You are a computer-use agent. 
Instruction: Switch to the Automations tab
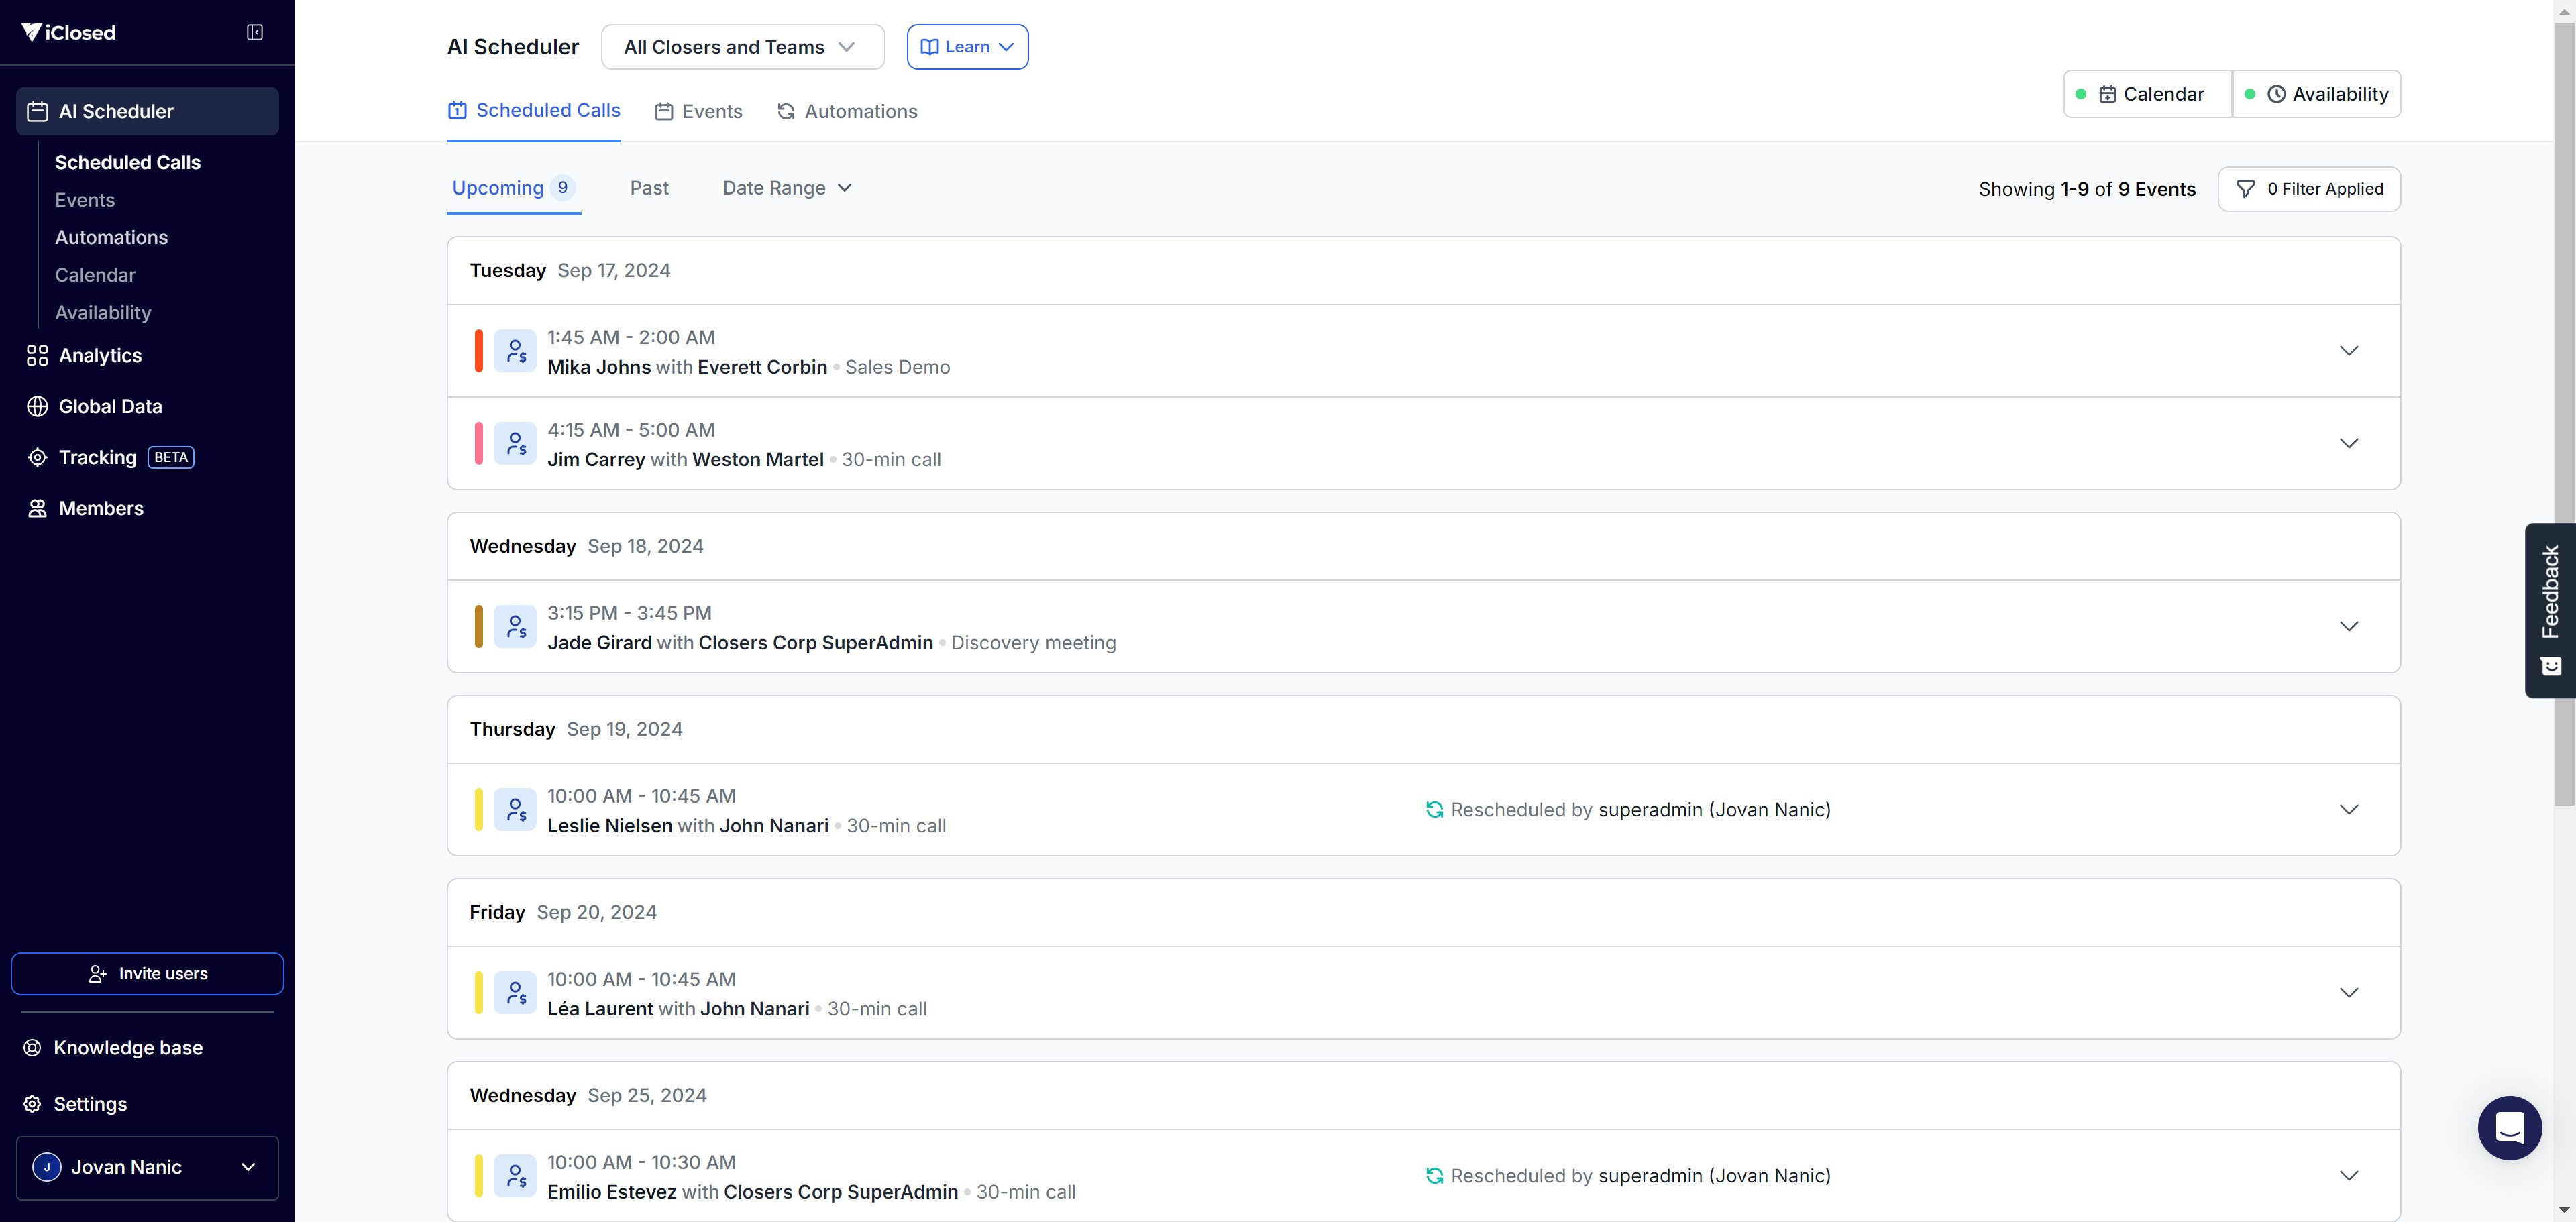(x=847, y=111)
